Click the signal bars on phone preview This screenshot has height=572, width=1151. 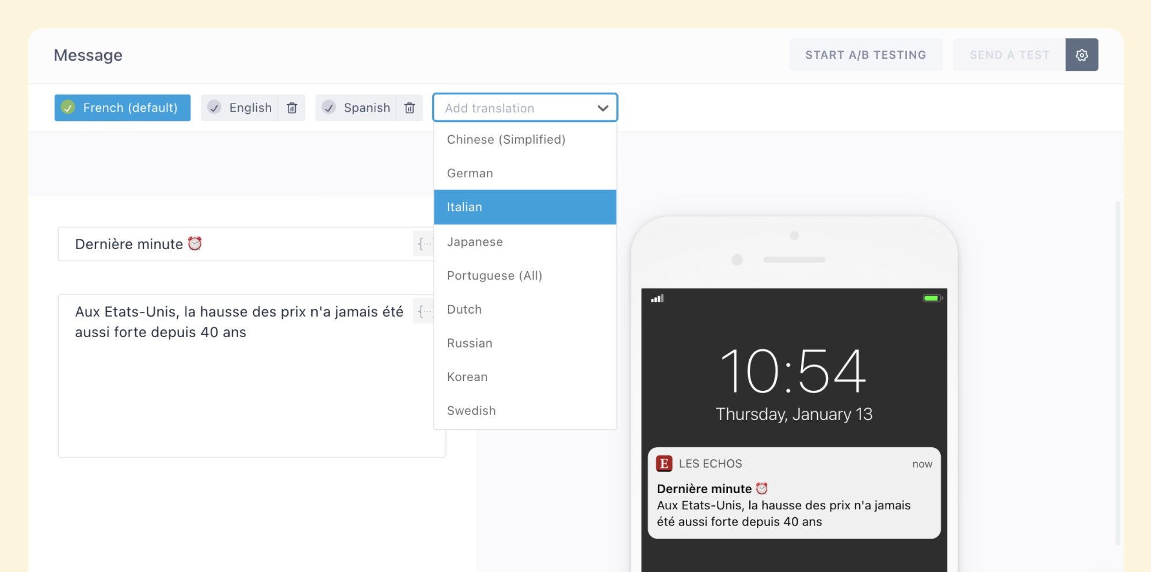657,298
